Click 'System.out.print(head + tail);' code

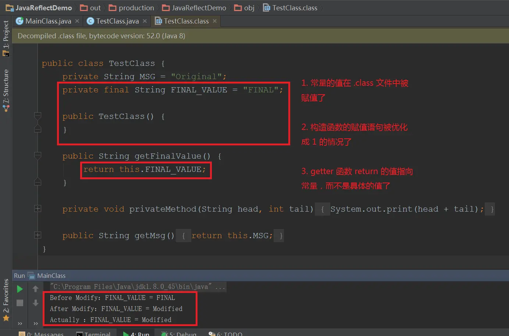point(407,209)
